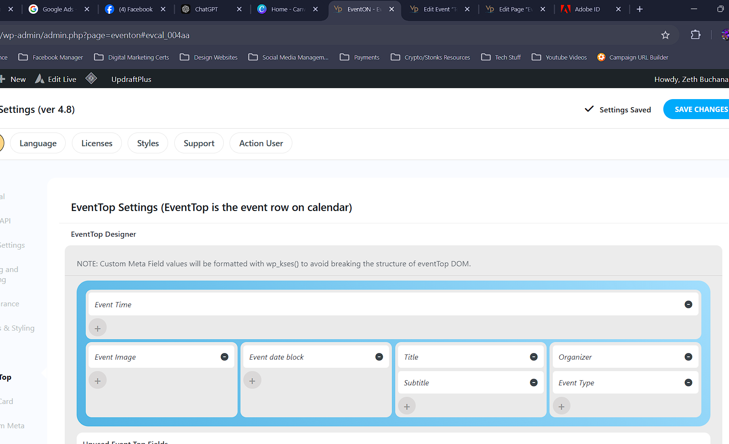Open UpdraftPlus from the admin bar
The image size is (729, 444).
(131, 79)
